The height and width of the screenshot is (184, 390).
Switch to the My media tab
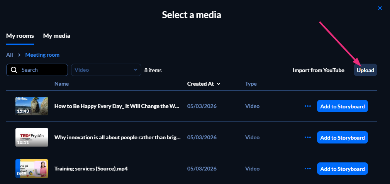point(57,36)
